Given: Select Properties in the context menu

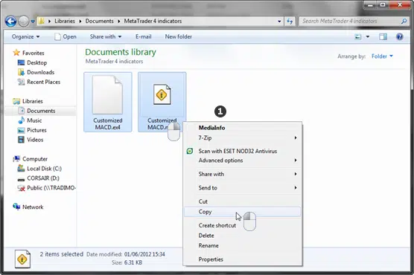Looking at the screenshot, I should pyautogui.click(x=243, y=259).
